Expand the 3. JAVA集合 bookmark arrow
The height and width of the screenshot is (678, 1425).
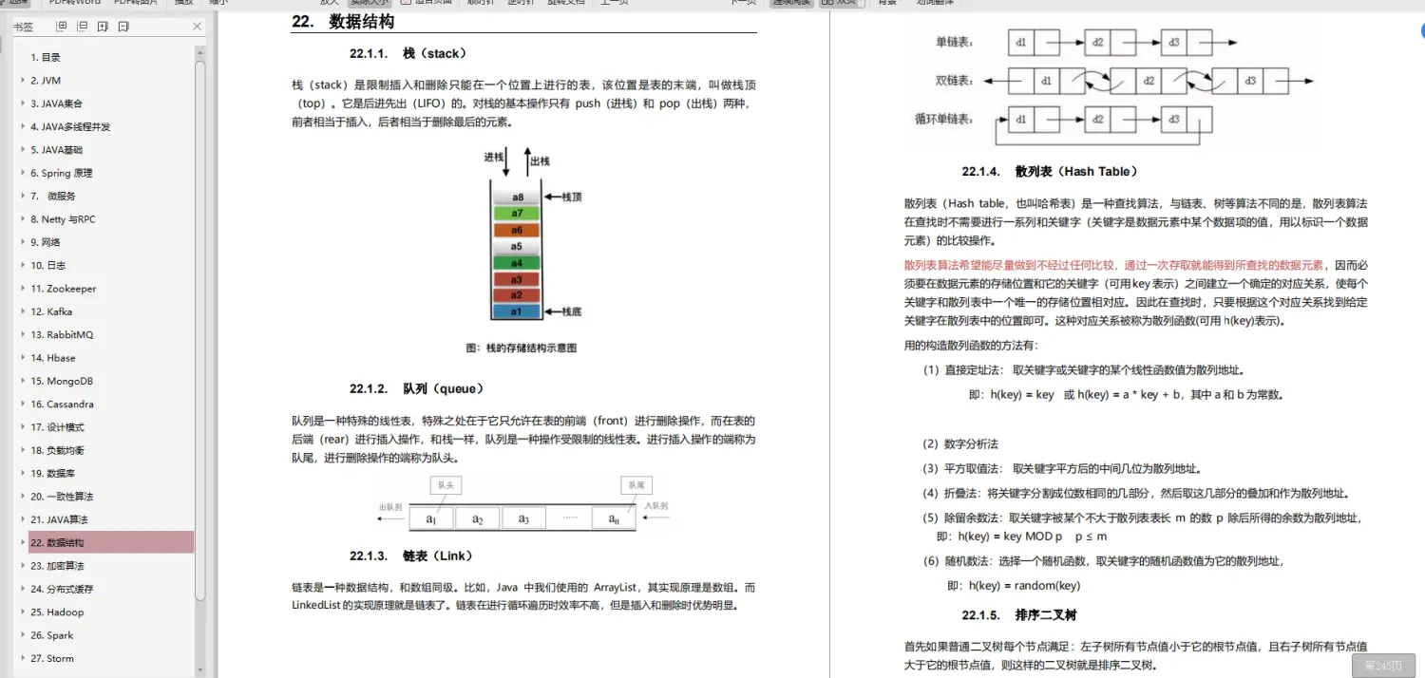click(23, 104)
